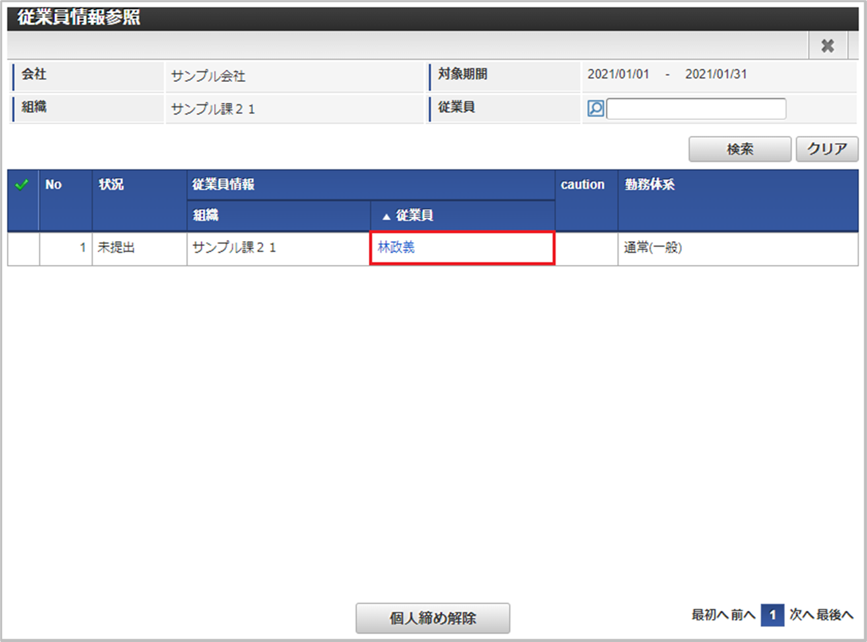Image resolution: width=867 pixels, height=642 pixels.
Task: Click the 個人締め解除 button
Action: coord(433,618)
